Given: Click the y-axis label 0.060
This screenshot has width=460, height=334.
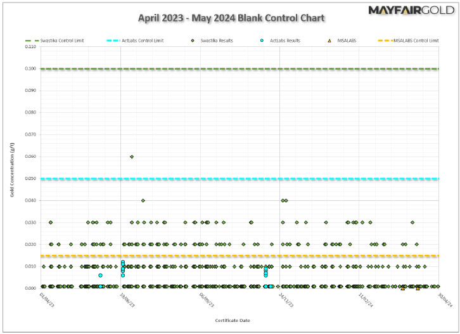Looking at the screenshot, I should click(30, 157).
